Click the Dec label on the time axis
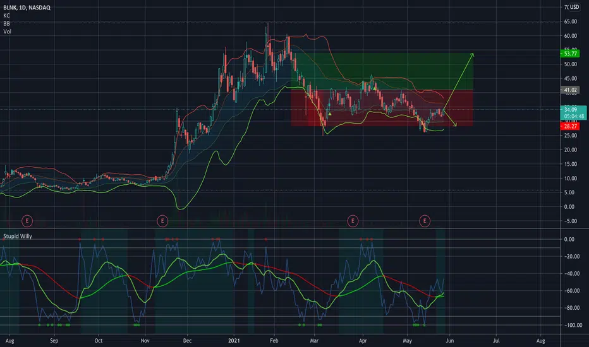 [187, 341]
